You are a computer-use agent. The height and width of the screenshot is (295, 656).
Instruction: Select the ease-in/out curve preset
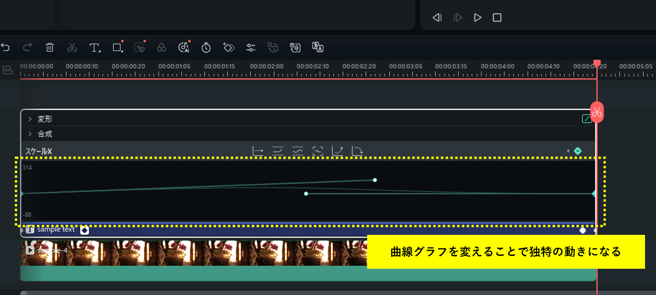(x=277, y=150)
